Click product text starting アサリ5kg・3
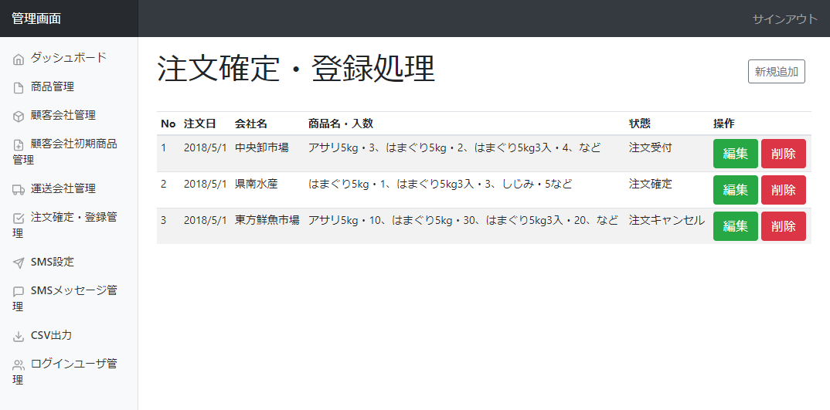 pos(454,147)
